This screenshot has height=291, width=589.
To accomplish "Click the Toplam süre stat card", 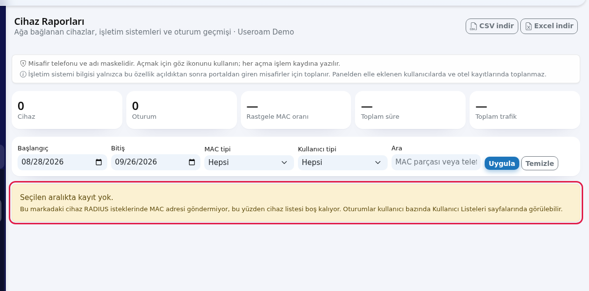I will click(x=410, y=110).
